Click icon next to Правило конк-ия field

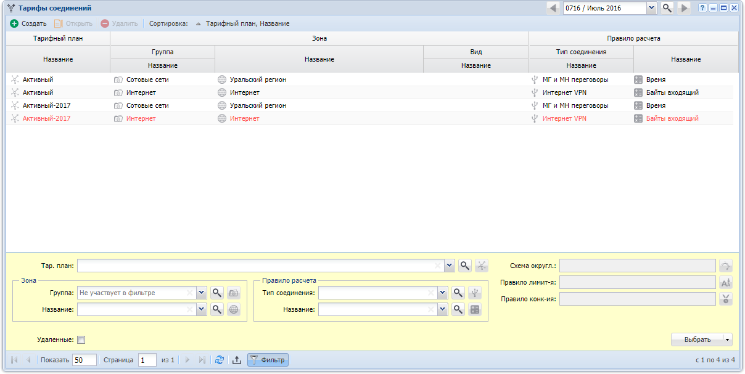(726, 299)
